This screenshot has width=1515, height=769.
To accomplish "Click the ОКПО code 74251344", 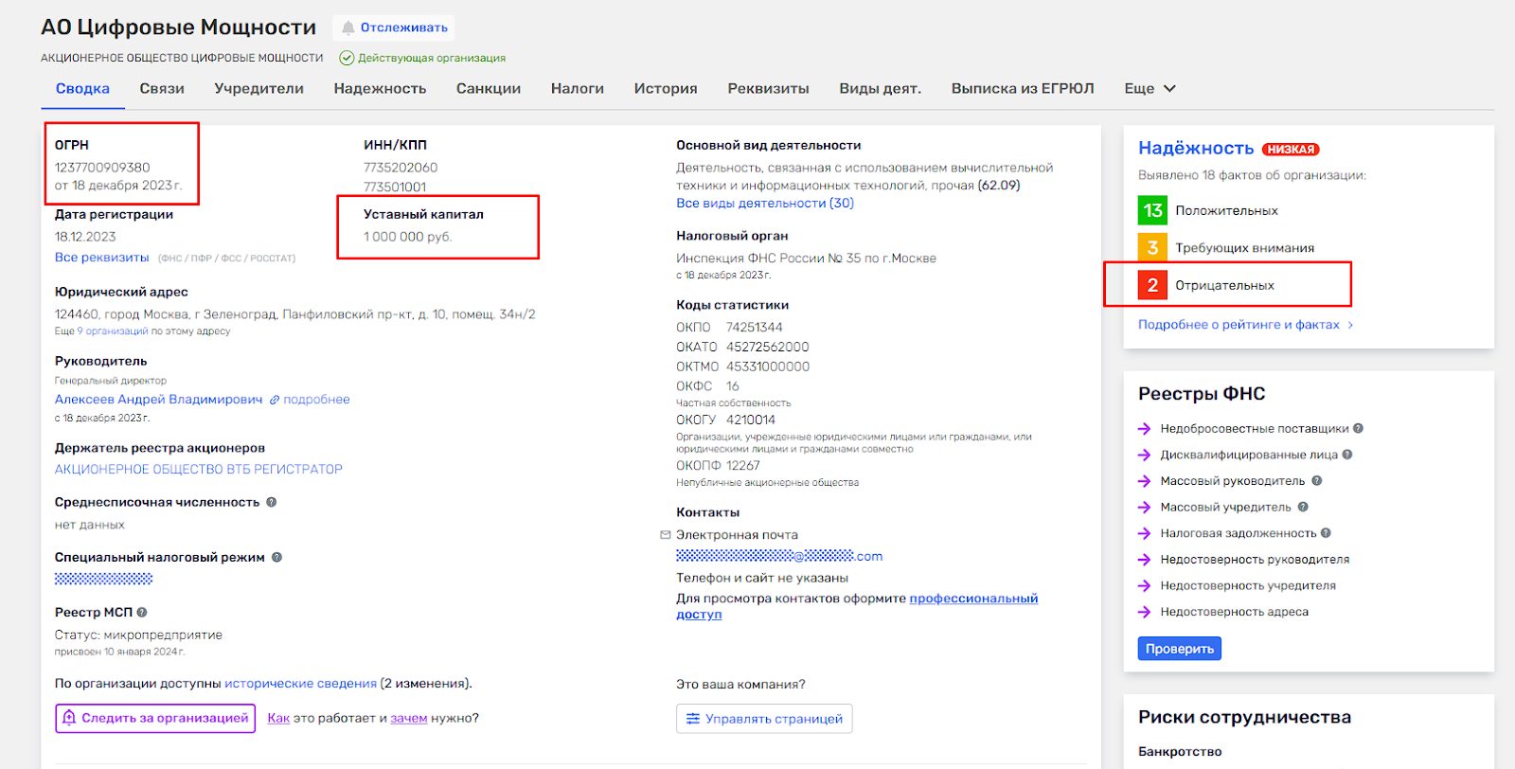I will tap(755, 327).
